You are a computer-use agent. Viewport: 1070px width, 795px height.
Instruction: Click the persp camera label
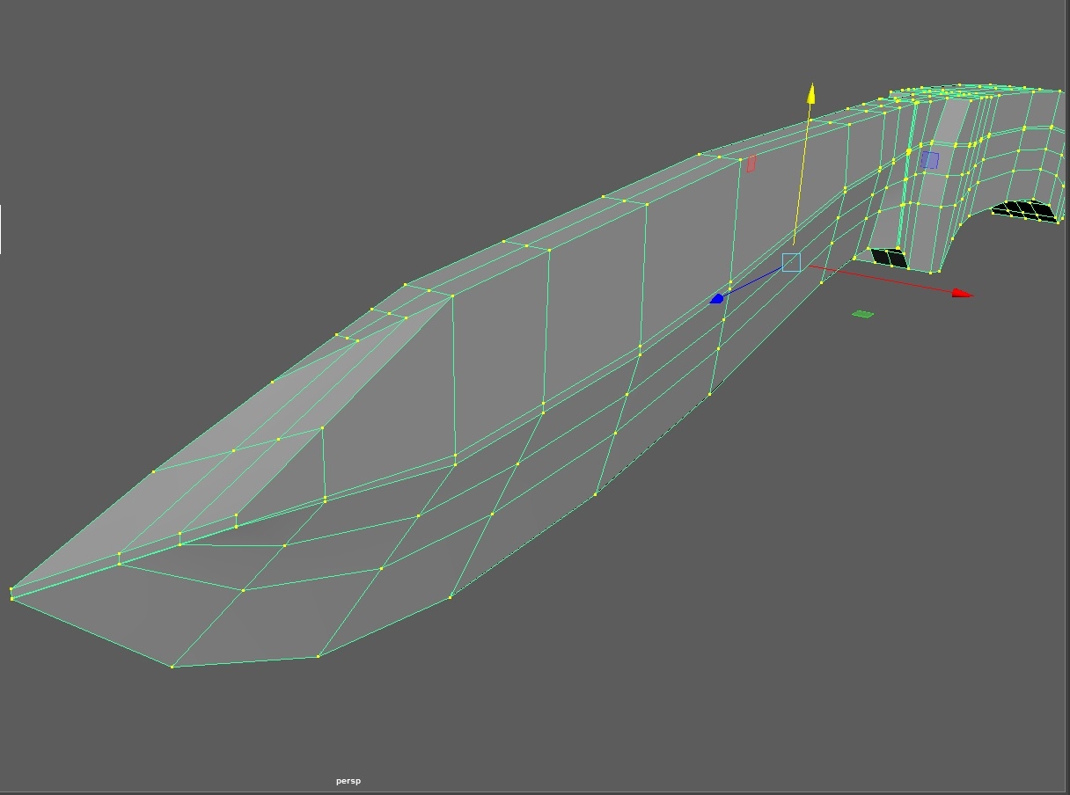(x=348, y=781)
